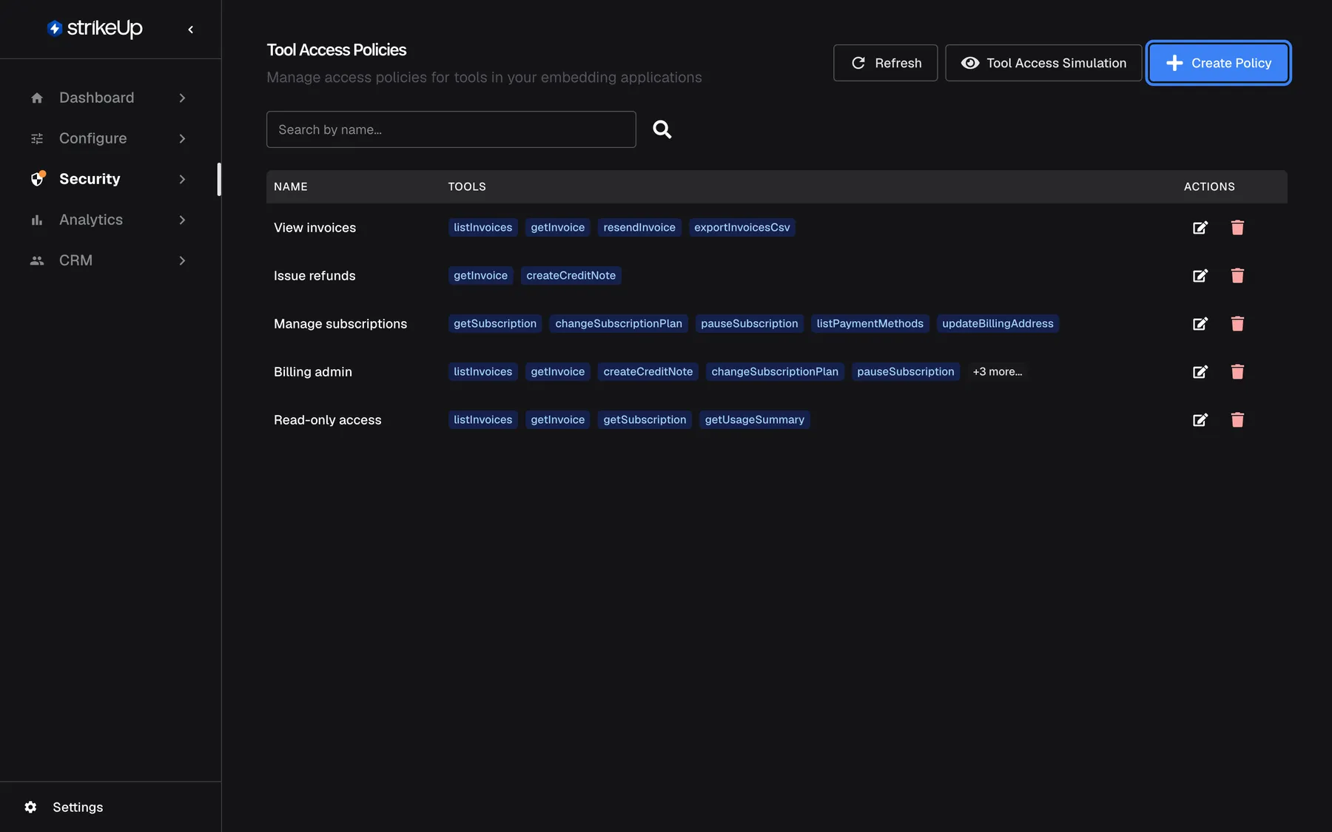Delete the Manage subscriptions policy
This screenshot has width=1332, height=832.
pos(1237,324)
